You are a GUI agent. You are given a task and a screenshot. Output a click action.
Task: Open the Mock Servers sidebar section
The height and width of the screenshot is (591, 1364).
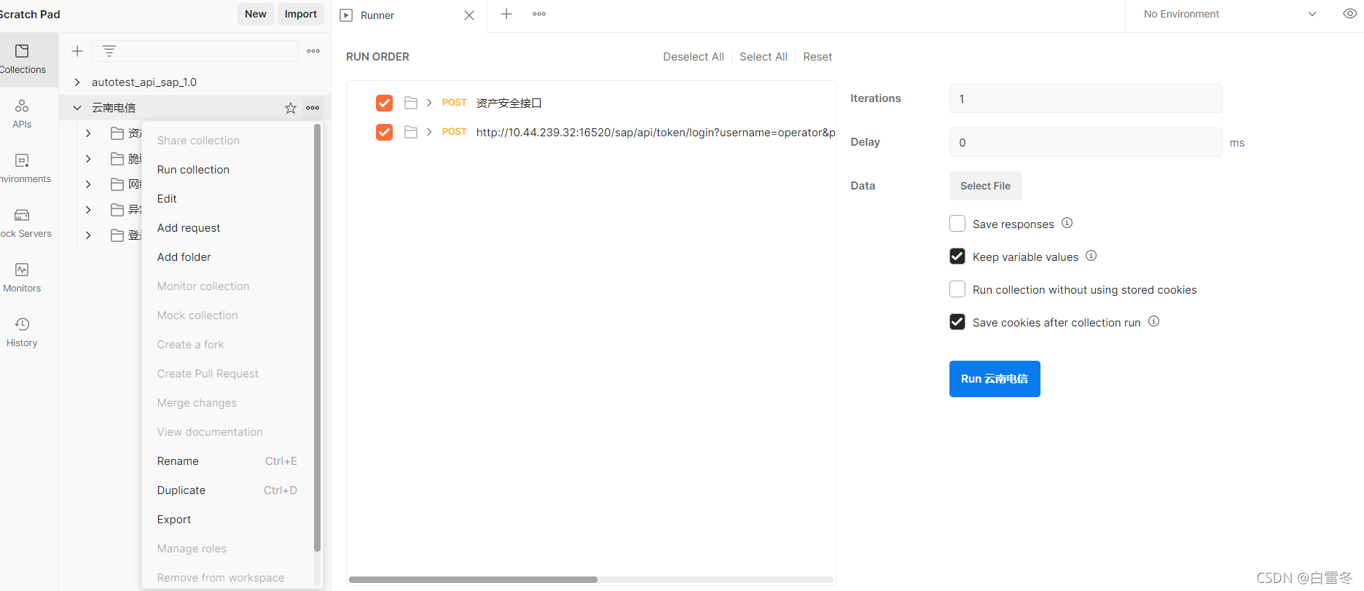(x=26, y=223)
